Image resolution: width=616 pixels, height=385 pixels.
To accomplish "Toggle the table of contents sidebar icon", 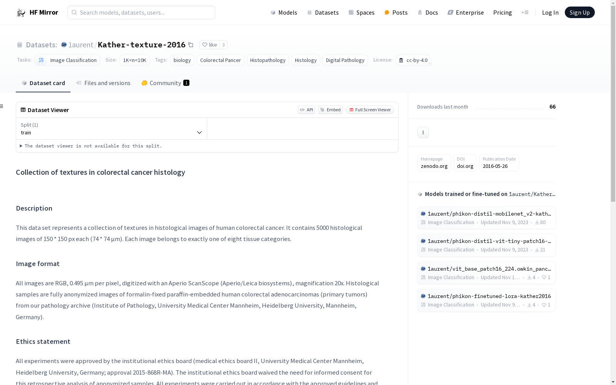I will [2, 106].
